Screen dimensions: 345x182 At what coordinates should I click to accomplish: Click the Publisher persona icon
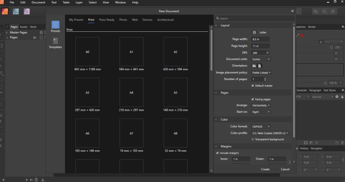5,11
